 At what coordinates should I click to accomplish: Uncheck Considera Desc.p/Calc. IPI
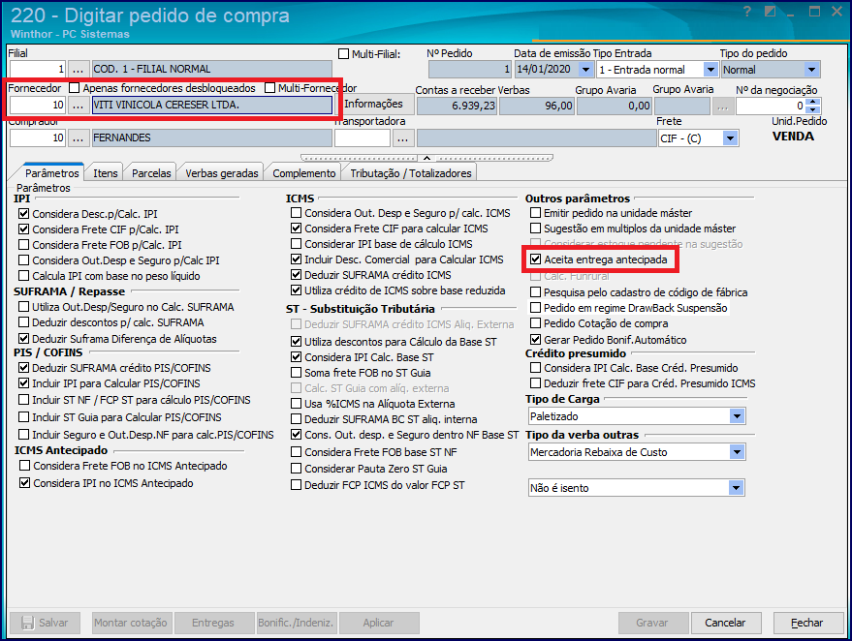24,214
